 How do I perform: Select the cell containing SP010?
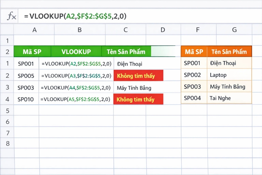(26, 99)
